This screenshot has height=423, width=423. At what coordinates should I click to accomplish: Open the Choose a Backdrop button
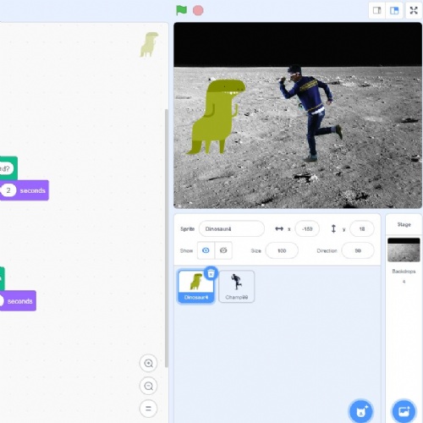pyautogui.click(x=404, y=412)
